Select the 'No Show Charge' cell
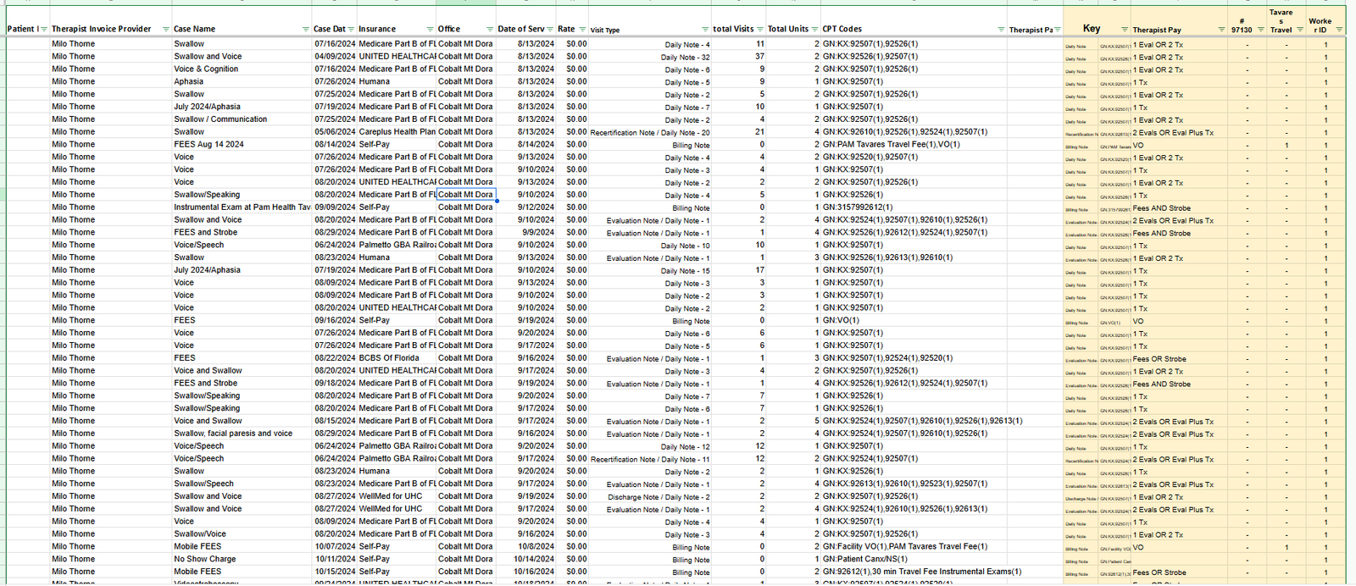 242,559
